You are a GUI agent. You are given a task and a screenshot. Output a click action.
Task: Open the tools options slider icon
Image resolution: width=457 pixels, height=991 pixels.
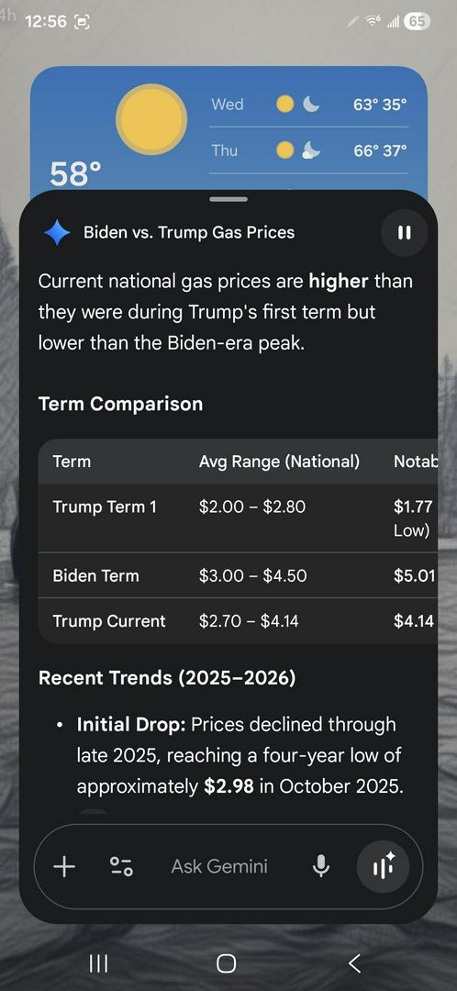(121, 866)
